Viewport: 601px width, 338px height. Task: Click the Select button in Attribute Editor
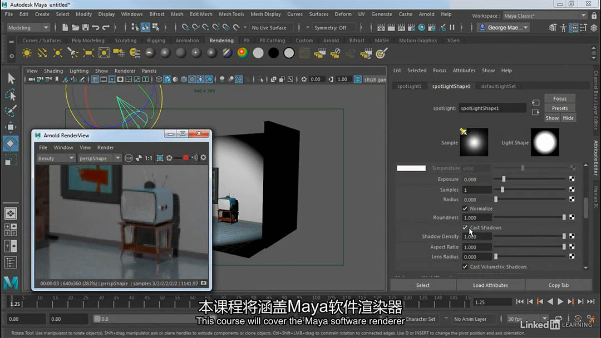(423, 285)
